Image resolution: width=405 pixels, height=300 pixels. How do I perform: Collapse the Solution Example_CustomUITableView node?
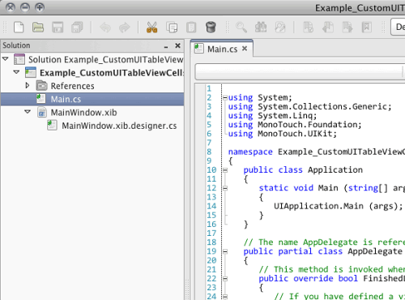coord(6,58)
